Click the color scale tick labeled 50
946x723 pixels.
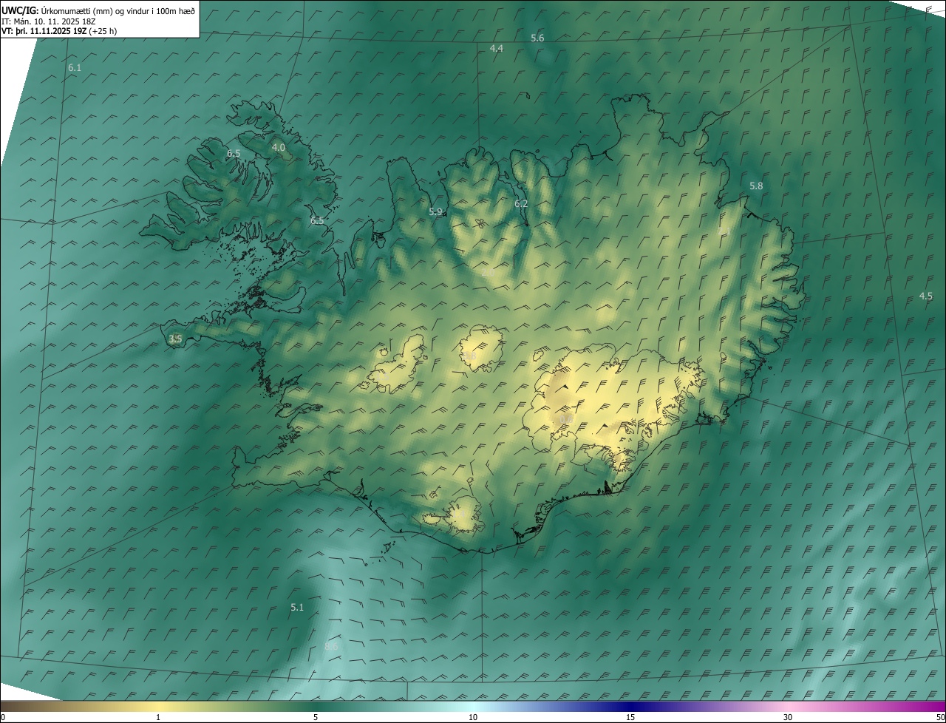coord(940,717)
